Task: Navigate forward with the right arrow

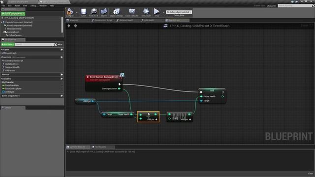Action: pos(75,26)
